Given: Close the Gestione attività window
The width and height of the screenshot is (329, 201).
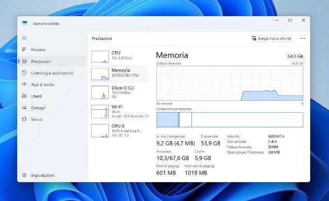Looking at the screenshot, I should pos(303,20).
